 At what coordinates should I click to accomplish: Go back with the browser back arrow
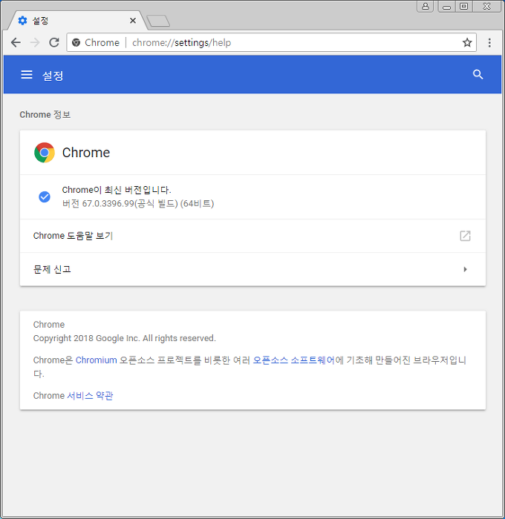[x=16, y=42]
